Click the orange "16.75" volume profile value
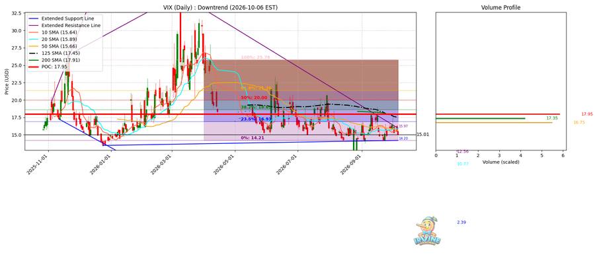The image size is (595, 264). point(579,122)
